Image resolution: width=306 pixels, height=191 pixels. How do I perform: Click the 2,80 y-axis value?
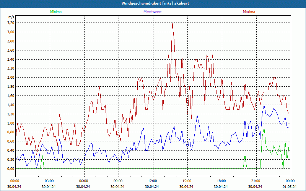(11, 41)
